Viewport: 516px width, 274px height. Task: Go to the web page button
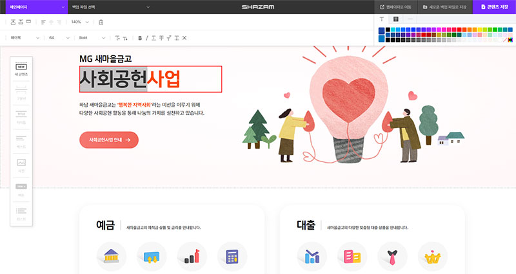(x=395, y=7)
